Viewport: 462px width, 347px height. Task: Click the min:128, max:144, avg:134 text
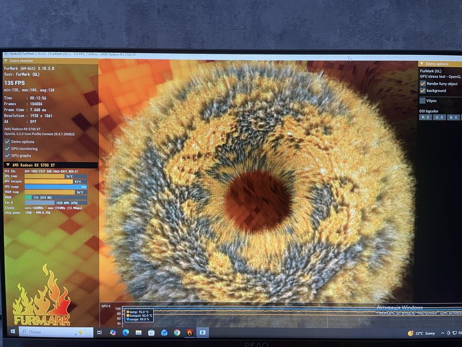29,90
